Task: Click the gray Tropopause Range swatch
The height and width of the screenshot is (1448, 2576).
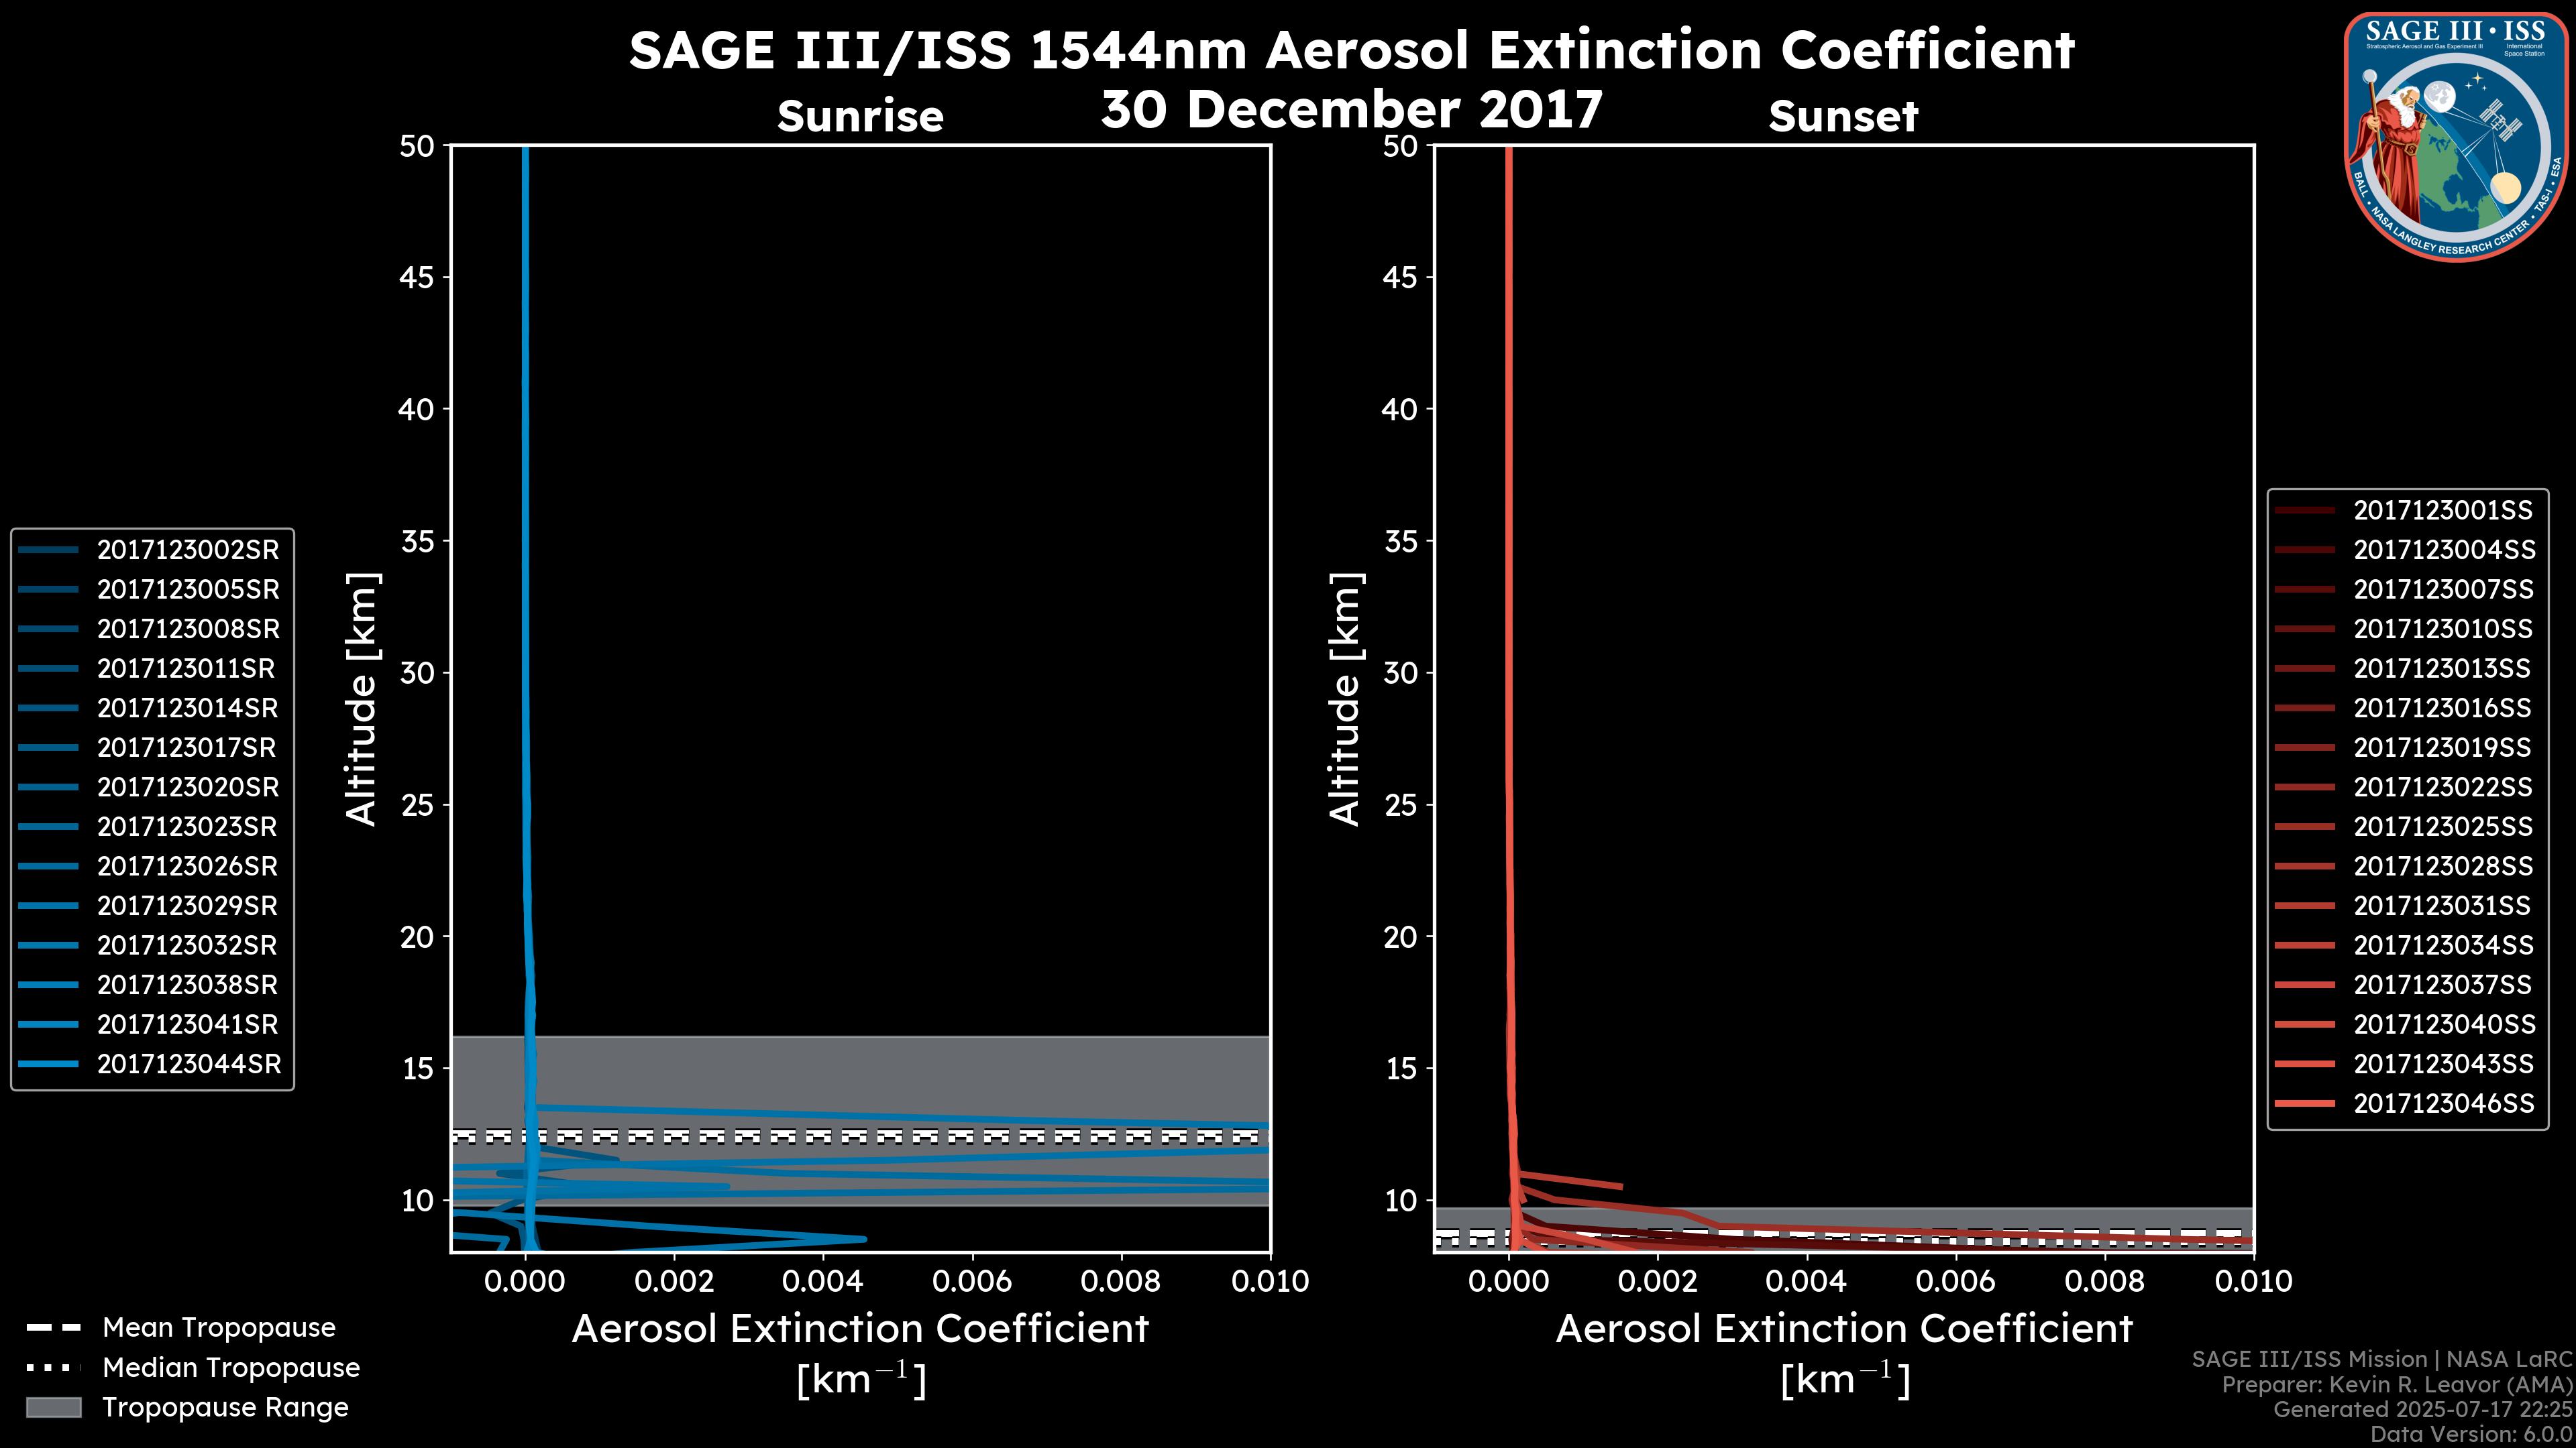Action: point(53,1407)
